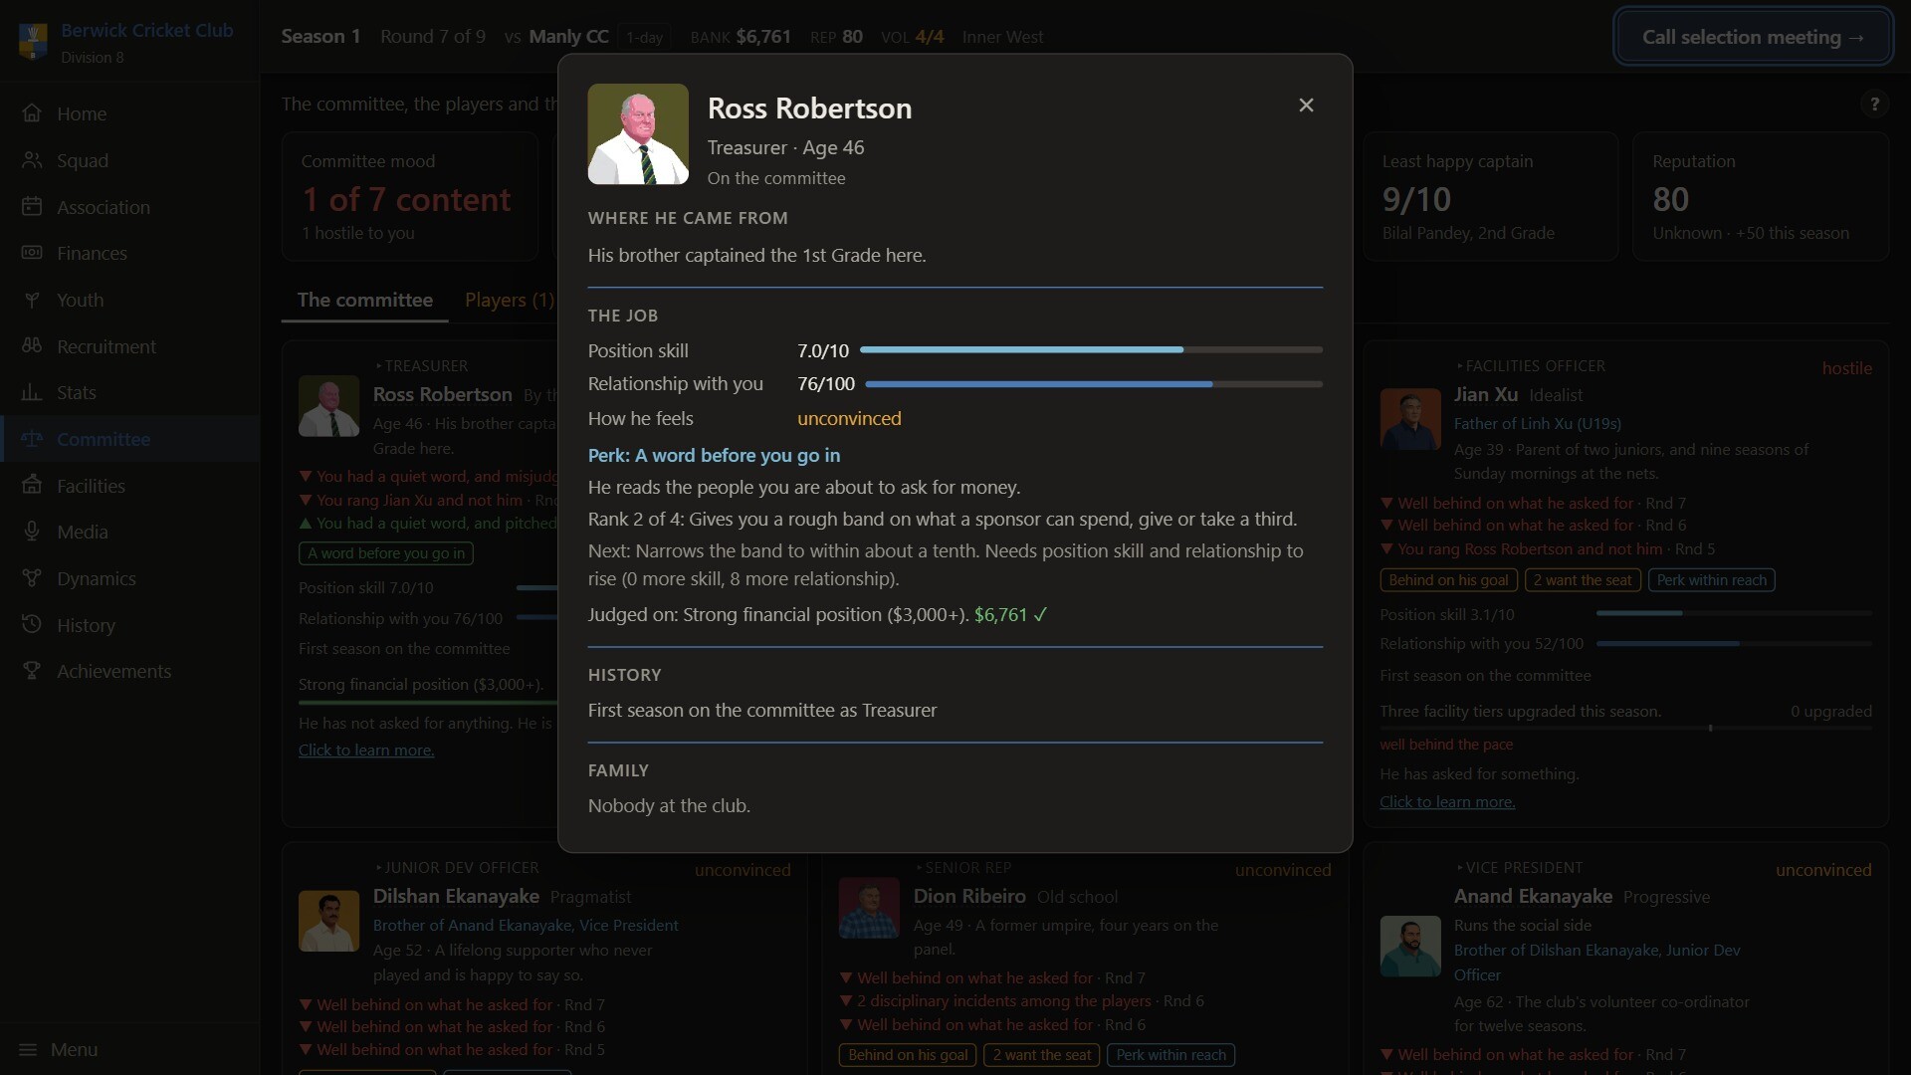The image size is (1911, 1075).
Task: Click the help question mark icon
Action: (1874, 104)
